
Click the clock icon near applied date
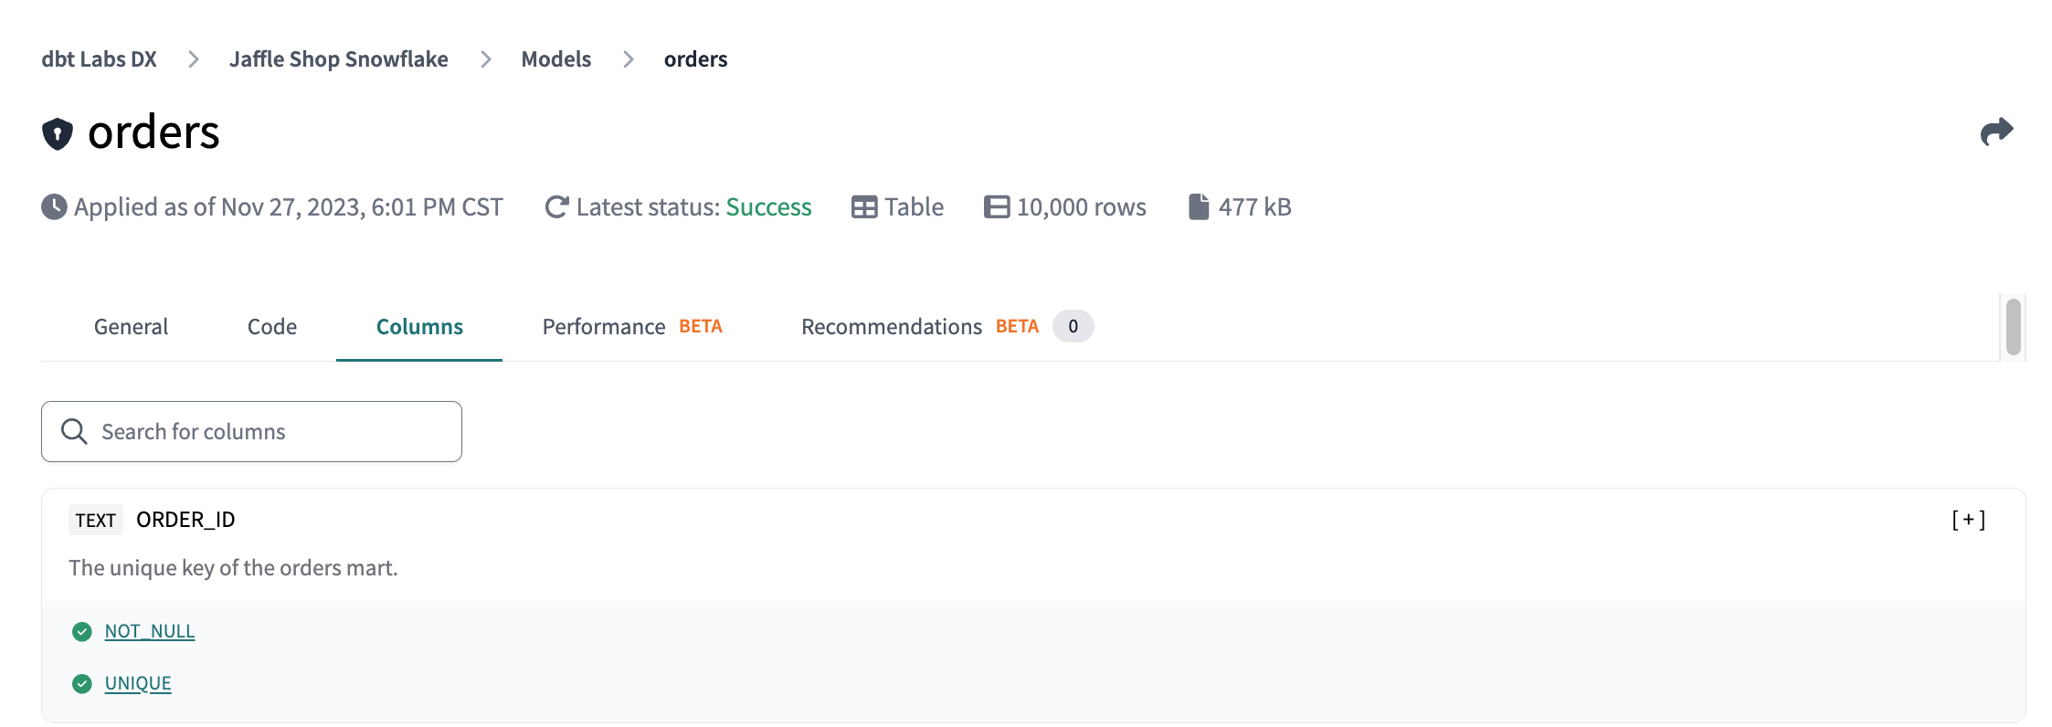(x=54, y=207)
